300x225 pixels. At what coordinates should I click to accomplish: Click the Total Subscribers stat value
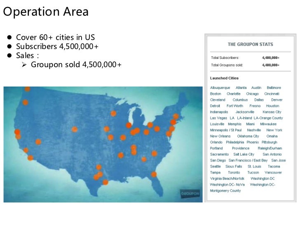point(270,58)
